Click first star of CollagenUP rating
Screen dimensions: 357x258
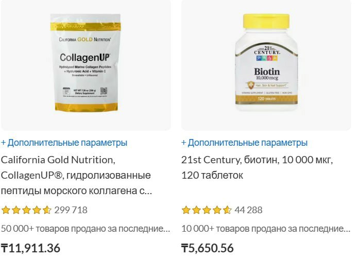6,210
